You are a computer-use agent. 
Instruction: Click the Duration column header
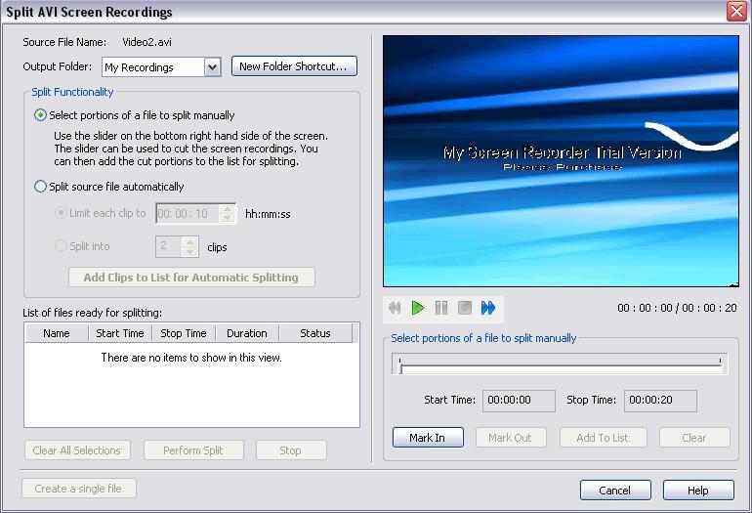[247, 333]
